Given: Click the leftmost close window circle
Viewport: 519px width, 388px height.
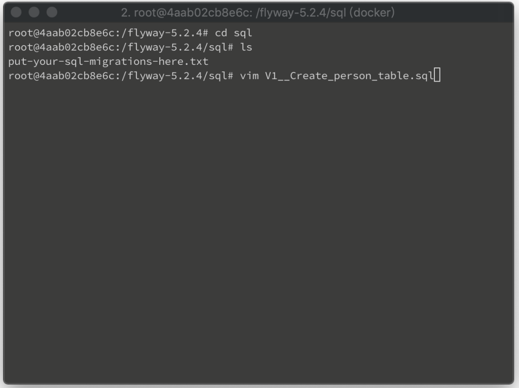Looking at the screenshot, I should [x=16, y=12].
